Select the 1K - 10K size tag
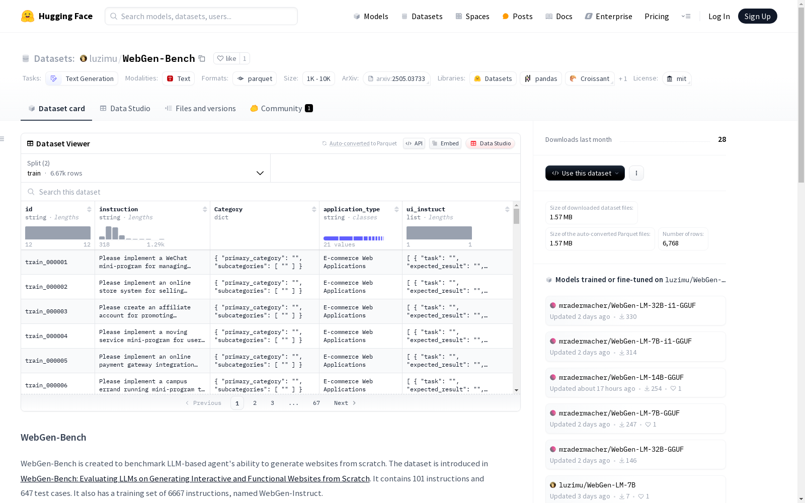 [x=318, y=78]
